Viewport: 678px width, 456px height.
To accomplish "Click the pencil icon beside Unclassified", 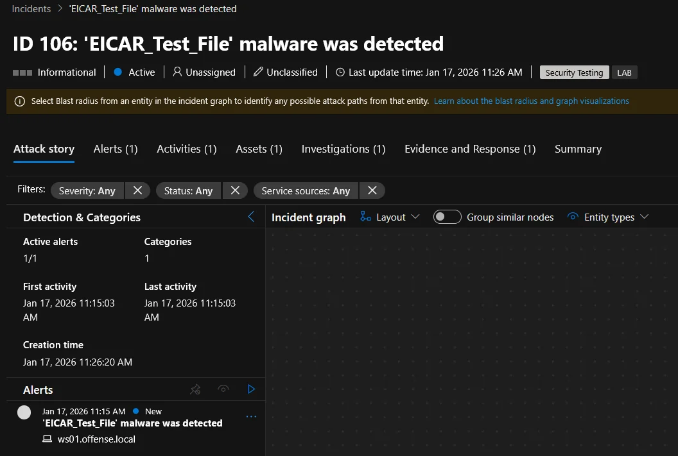I will [x=258, y=72].
